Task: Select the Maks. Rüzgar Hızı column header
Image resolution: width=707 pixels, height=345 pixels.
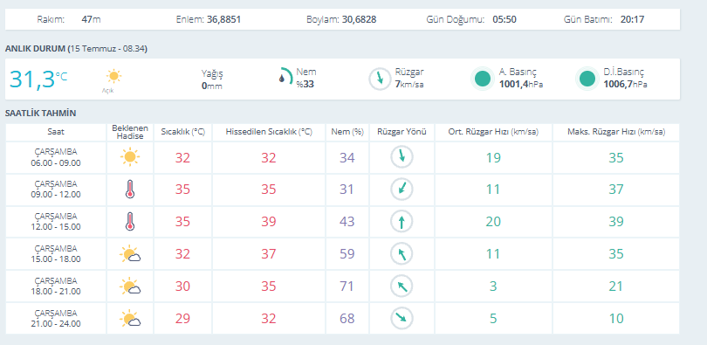Action: 616,132
